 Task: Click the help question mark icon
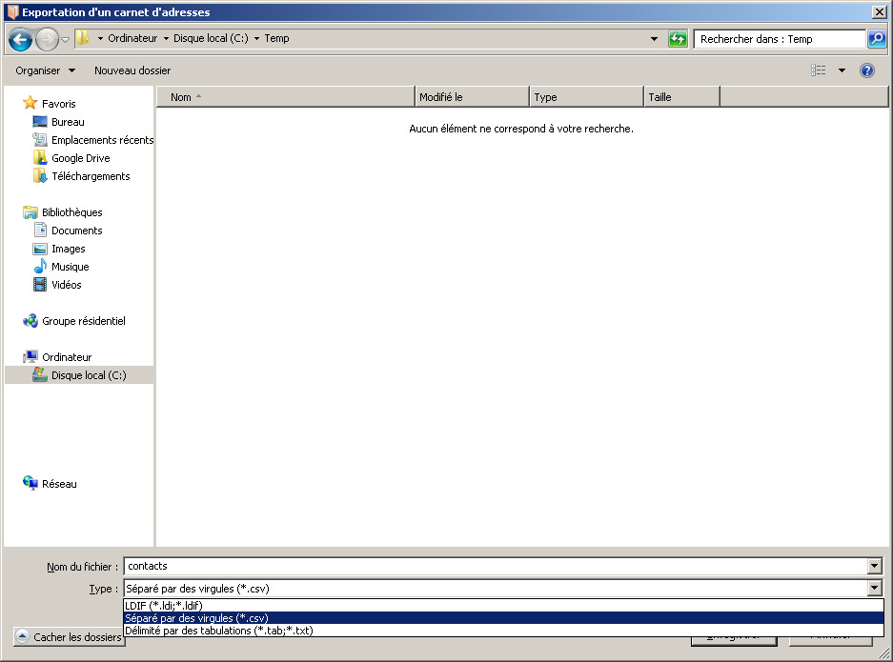(x=866, y=70)
